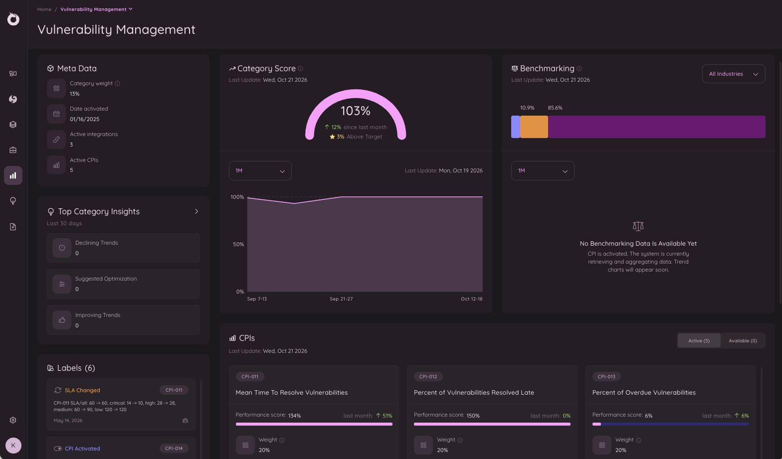782x459 pixels.
Task: Click info icon next to Category weight
Action: pyautogui.click(x=118, y=83)
